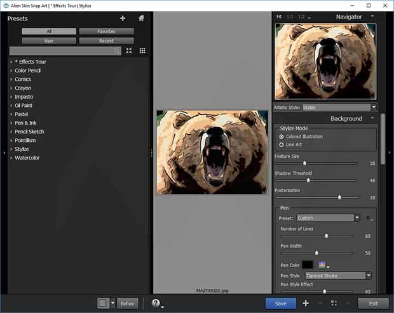Click the home icon in Presets panel

pos(141,18)
